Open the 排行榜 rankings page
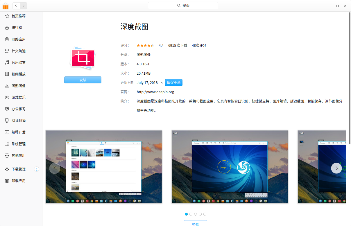Viewport: 351px width, 226px height. 17,28
